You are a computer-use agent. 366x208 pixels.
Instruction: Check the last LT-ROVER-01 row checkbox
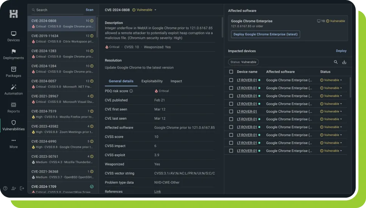click(x=231, y=151)
